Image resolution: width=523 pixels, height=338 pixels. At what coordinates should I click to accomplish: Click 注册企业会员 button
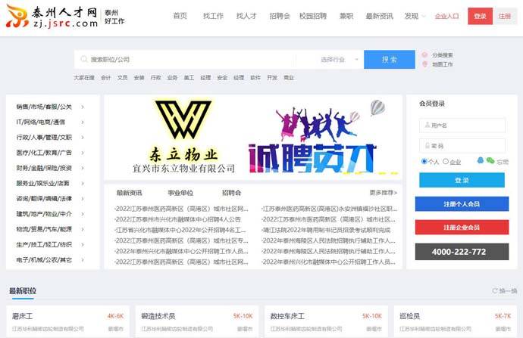pyautogui.click(x=462, y=227)
